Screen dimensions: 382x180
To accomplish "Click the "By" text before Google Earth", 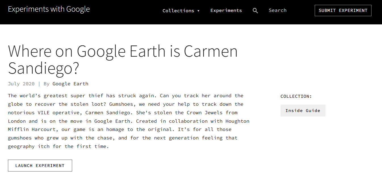I will [47, 84].
